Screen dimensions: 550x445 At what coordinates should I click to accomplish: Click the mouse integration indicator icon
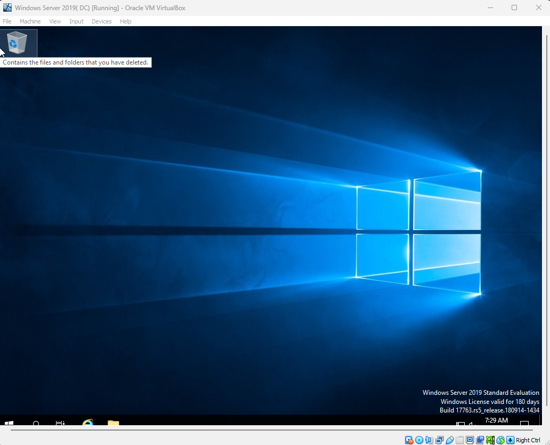click(x=500, y=440)
